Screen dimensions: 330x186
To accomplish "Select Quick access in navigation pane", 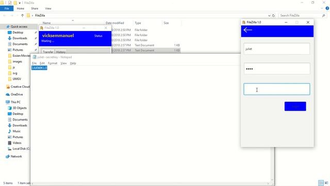I will point(19,26).
